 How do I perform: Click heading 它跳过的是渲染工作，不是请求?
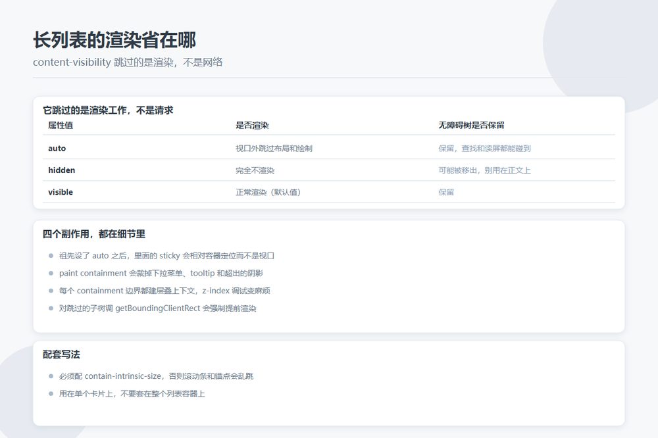click(108, 110)
